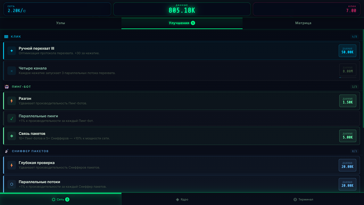Click the lightning icon on Глубокая проверка
Screen dimensions: 364x205
(x=11, y=165)
